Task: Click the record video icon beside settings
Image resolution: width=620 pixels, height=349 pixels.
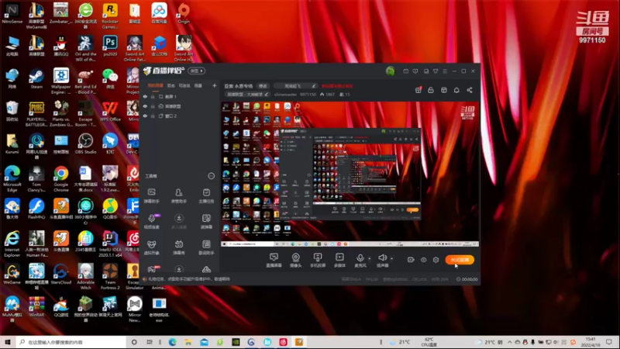Action: coord(411,260)
